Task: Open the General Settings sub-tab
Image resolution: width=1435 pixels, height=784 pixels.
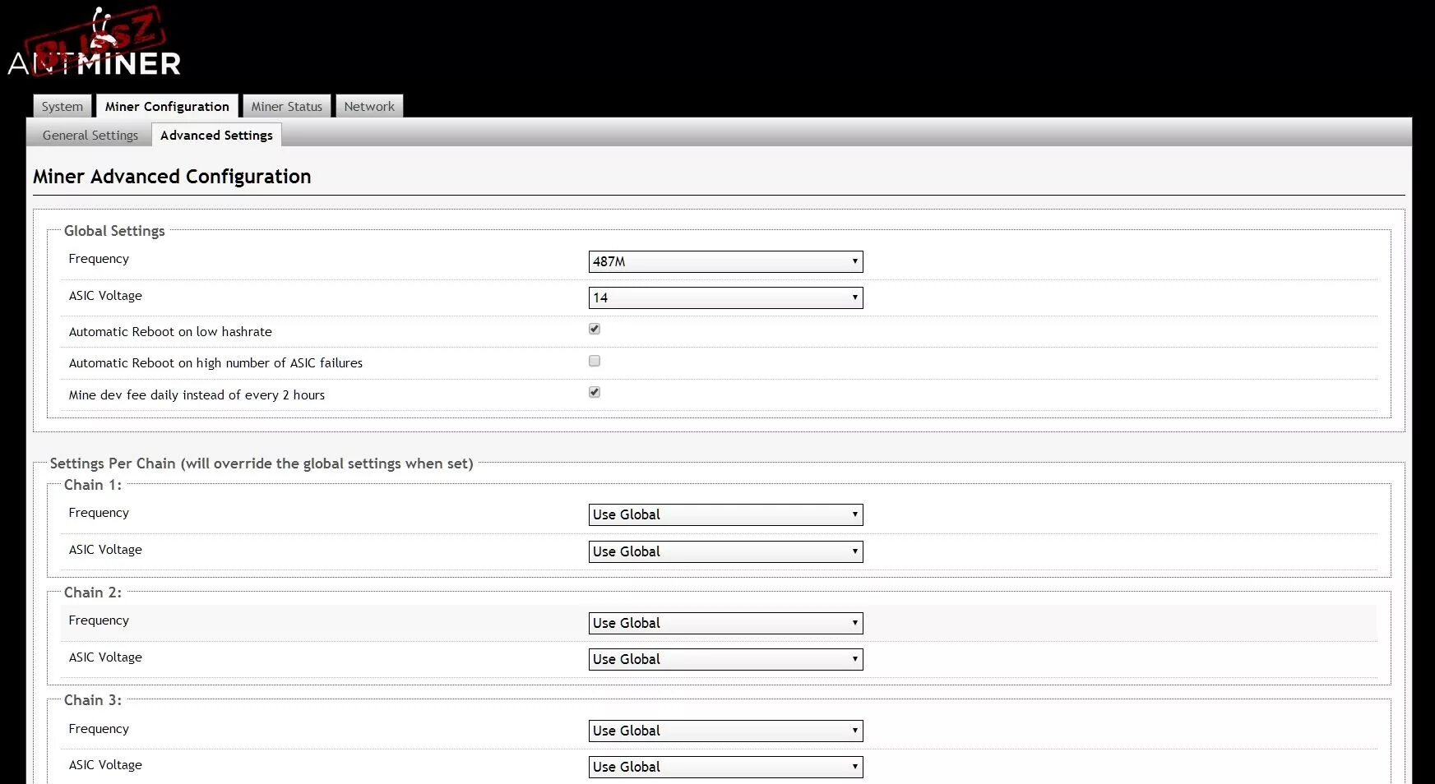Action: 90,135
